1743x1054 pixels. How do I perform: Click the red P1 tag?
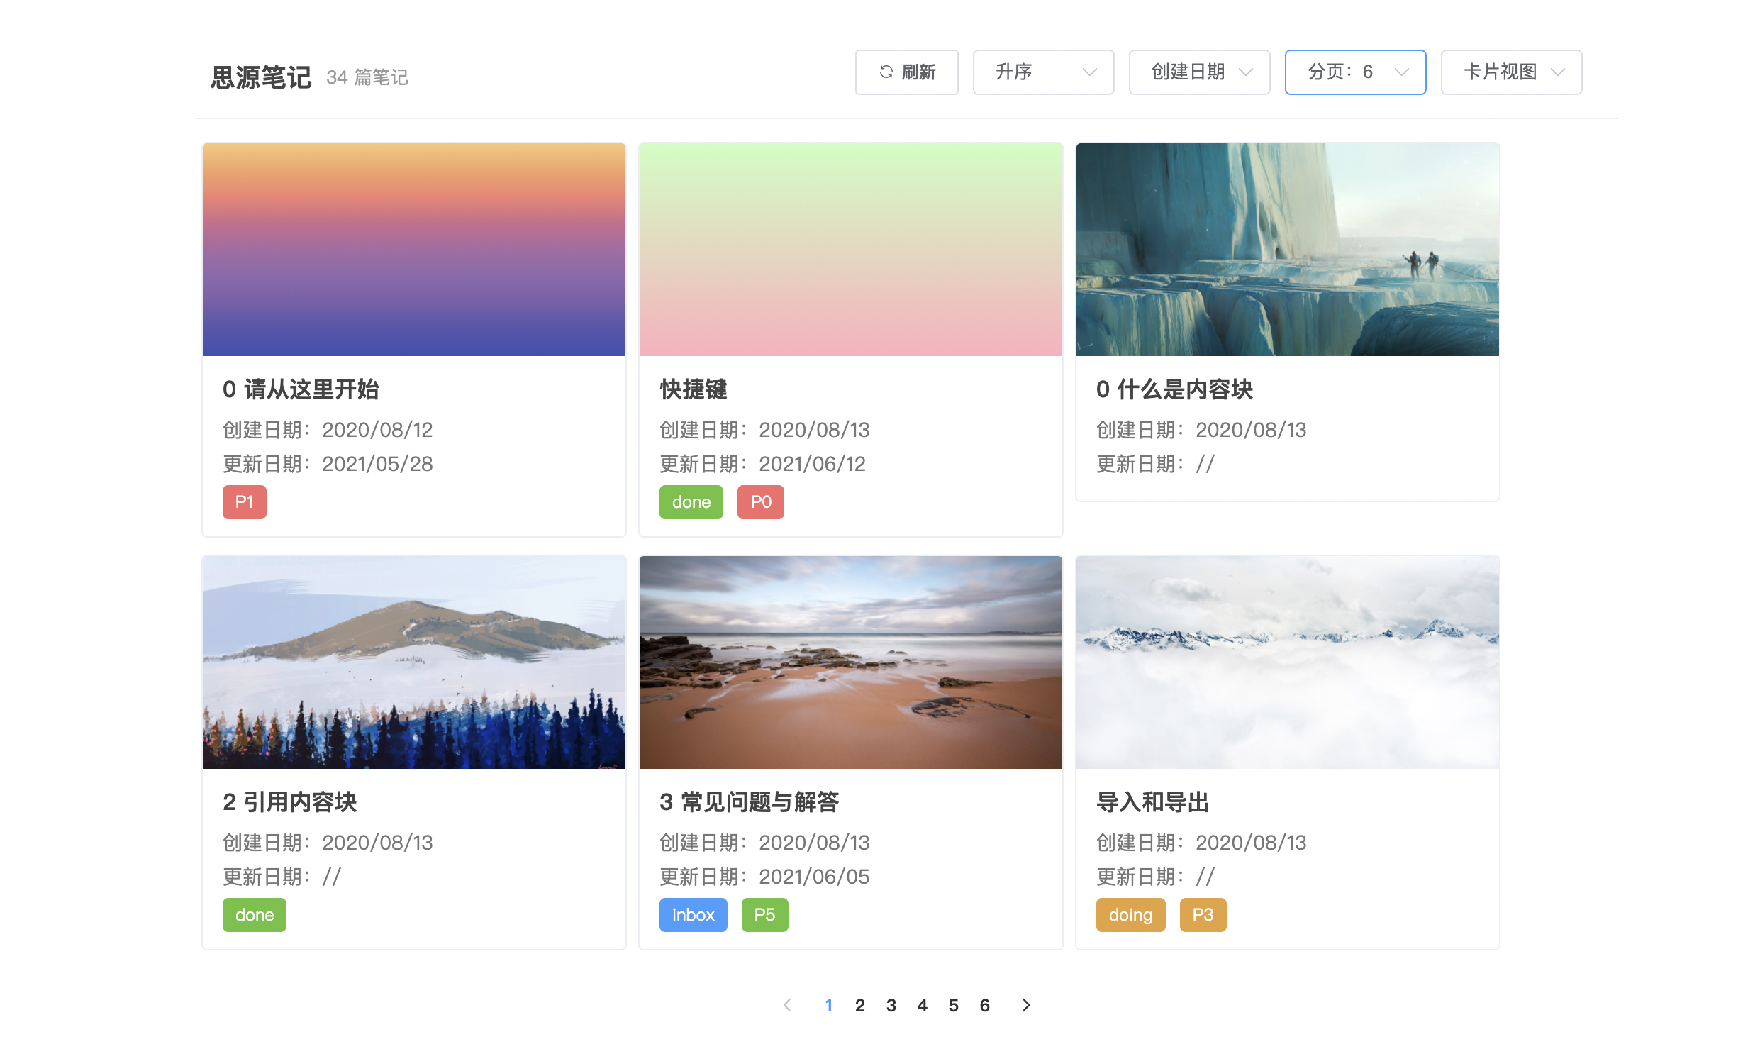[244, 502]
